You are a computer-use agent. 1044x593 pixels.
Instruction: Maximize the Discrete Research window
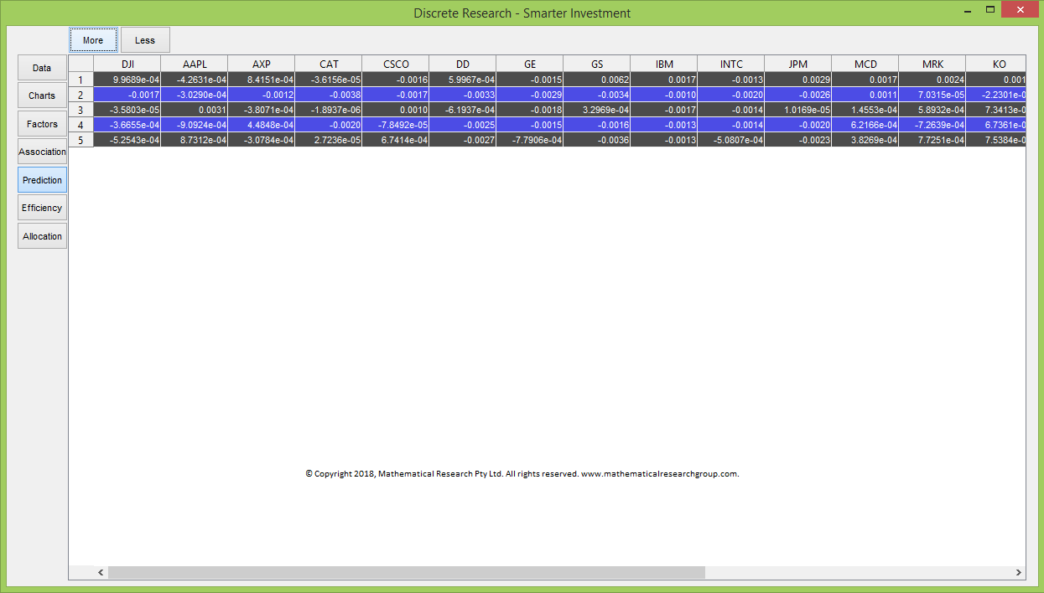[x=990, y=10]
